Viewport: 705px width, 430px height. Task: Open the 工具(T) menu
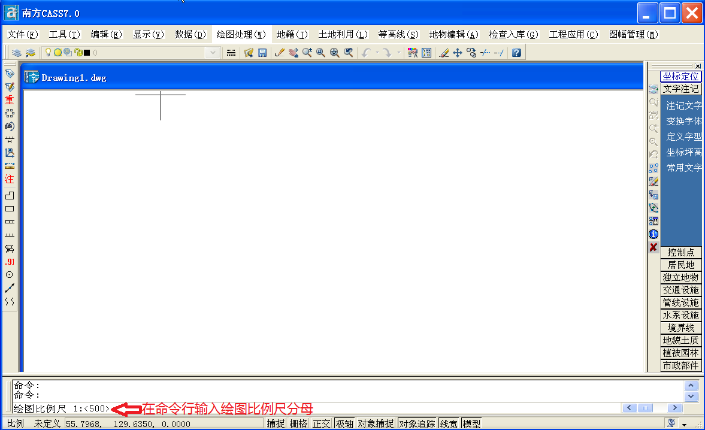point(64,35)
